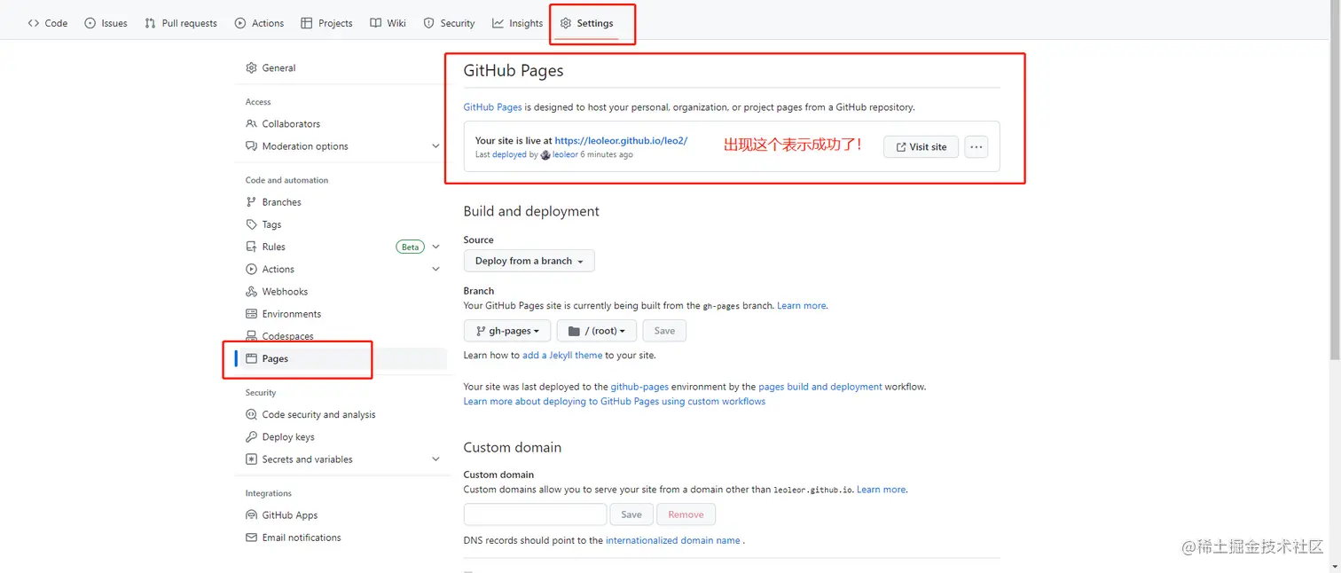Open the https://leoleor.github.io/leo2/ link

621,140
